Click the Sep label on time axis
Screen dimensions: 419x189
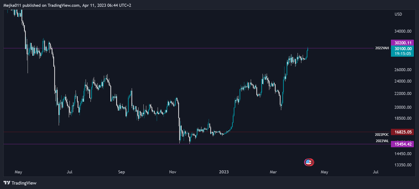121,172
